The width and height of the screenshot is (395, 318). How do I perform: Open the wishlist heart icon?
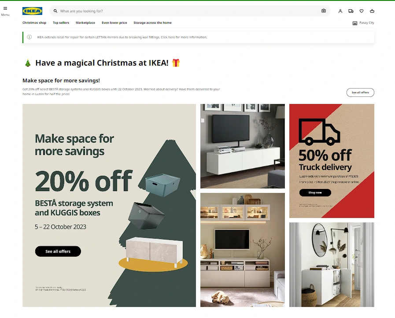pos(361,11)
